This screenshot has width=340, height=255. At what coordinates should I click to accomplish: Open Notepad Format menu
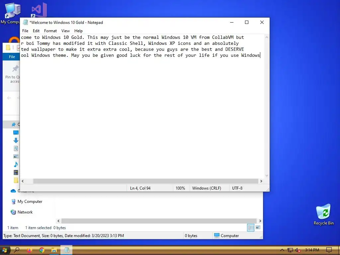coord(50,31)
